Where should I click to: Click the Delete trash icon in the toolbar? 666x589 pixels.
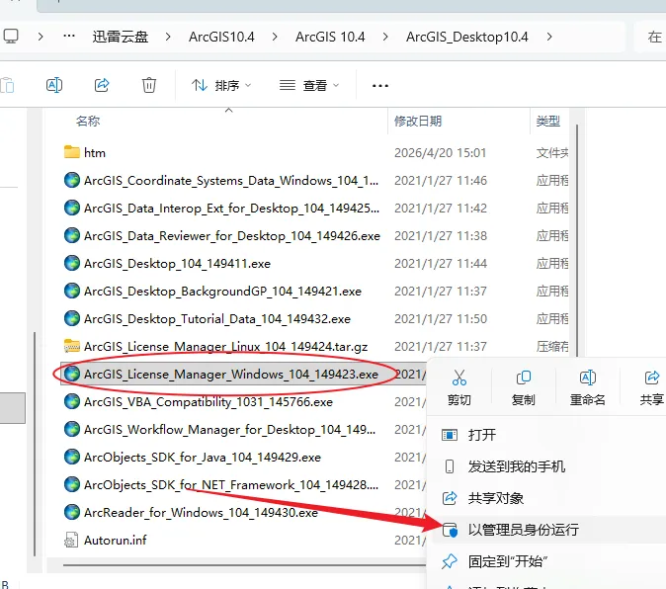pos(148,85)
